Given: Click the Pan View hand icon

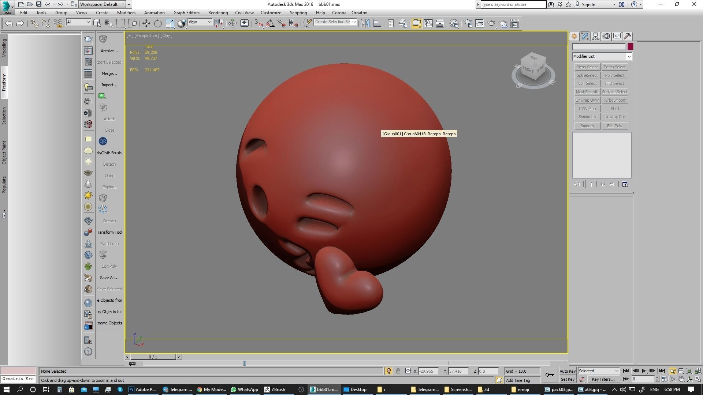Looking at the screenshot, I should (x=681, y=379).
